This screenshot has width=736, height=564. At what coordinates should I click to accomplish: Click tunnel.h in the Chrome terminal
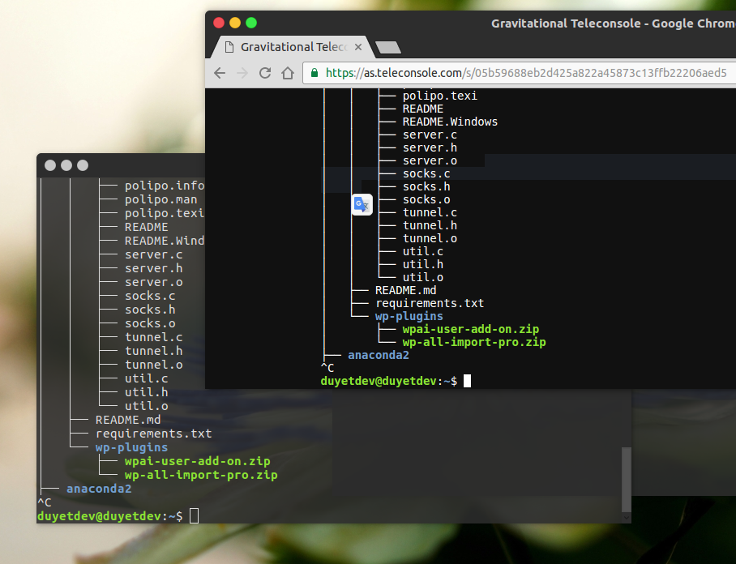coord(430,226)
